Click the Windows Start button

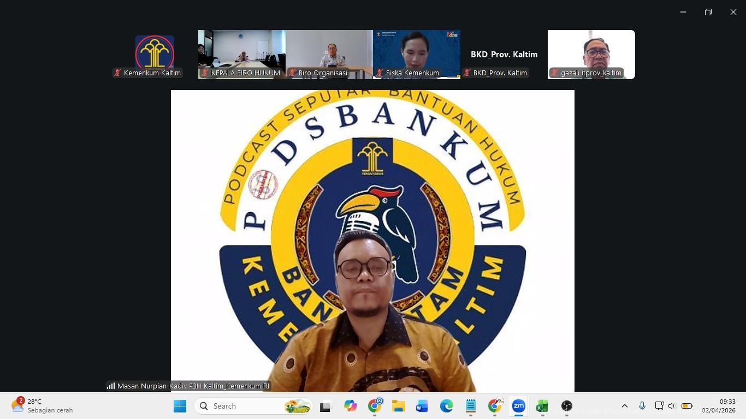point(180,406)
